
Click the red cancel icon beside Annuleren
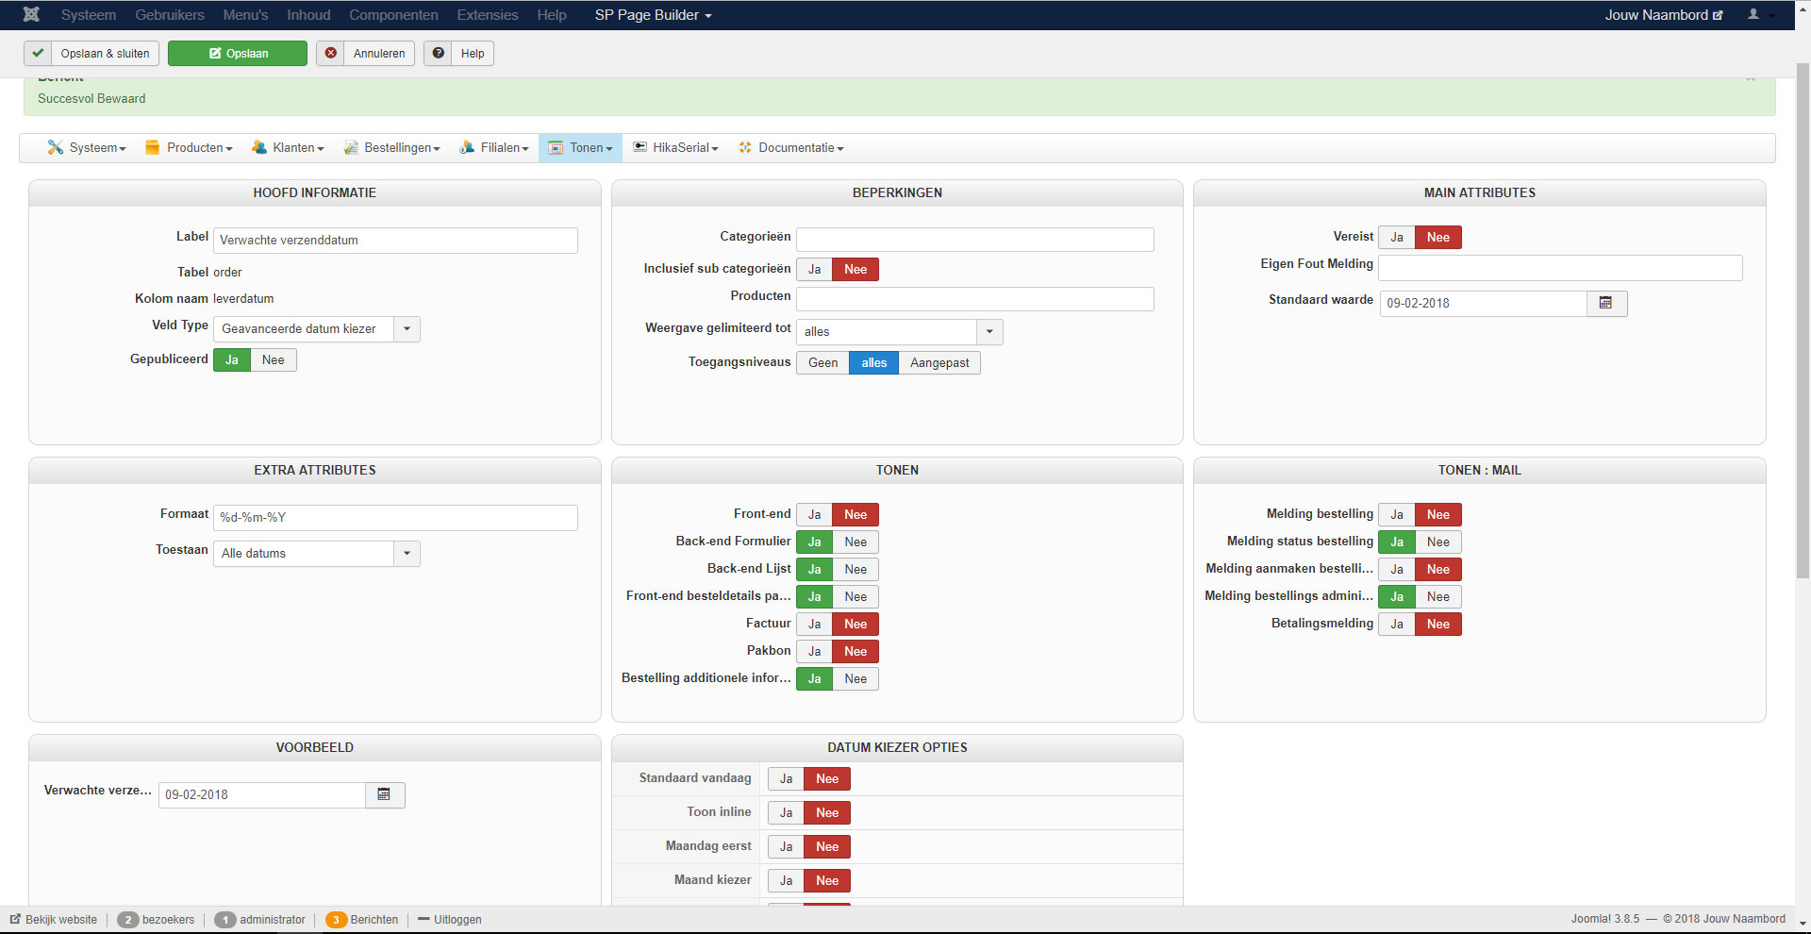[331, 54]
